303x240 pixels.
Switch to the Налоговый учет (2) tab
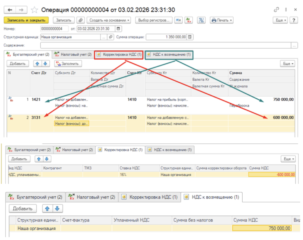pyautogui.click(x=73, y=55)
